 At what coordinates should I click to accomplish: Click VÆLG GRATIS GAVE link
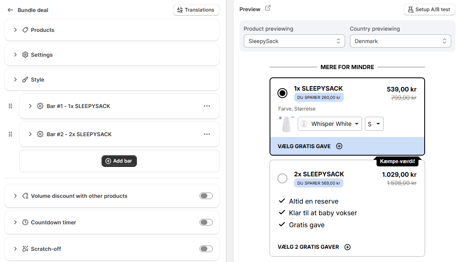[304, 146]
